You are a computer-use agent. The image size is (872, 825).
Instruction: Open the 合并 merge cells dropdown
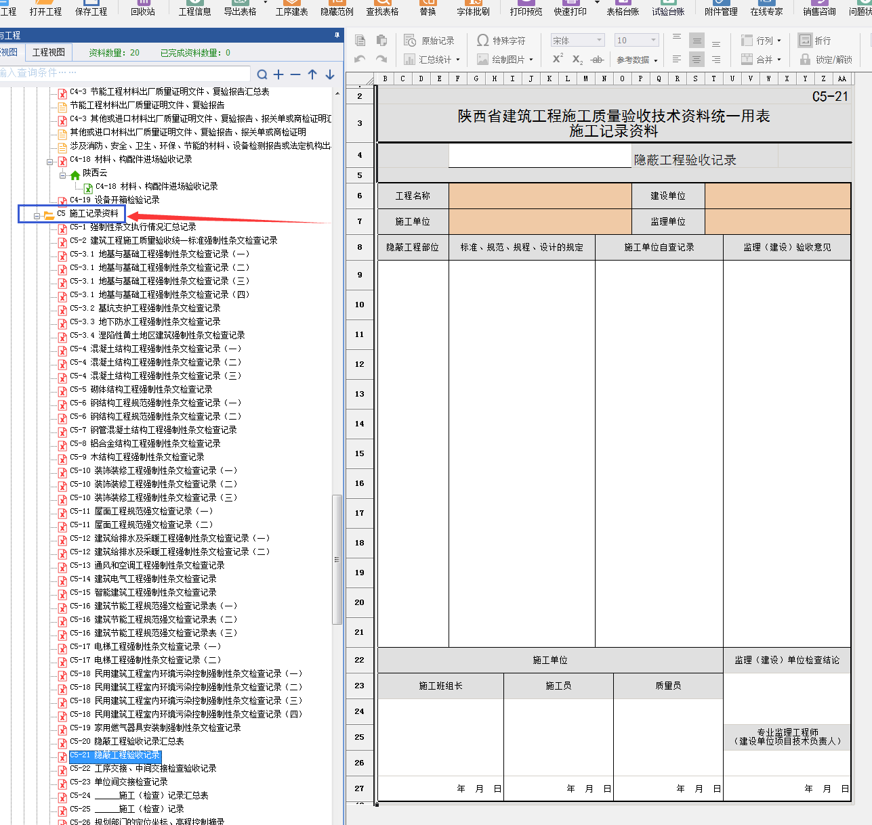click(x=761, y=60)
